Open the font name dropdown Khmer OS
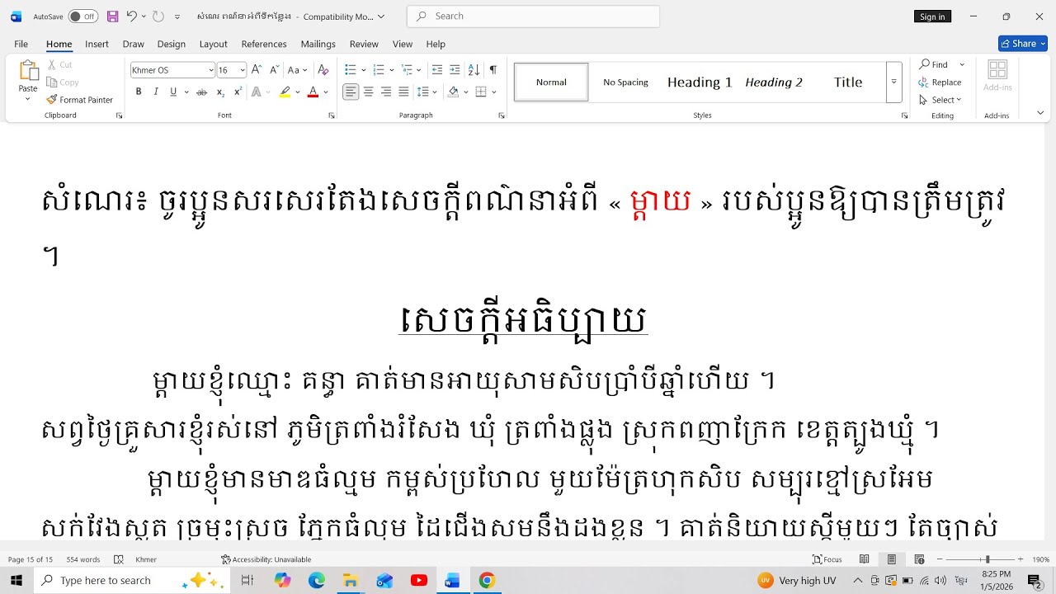 pyautogui.click(x=211, y=70)
